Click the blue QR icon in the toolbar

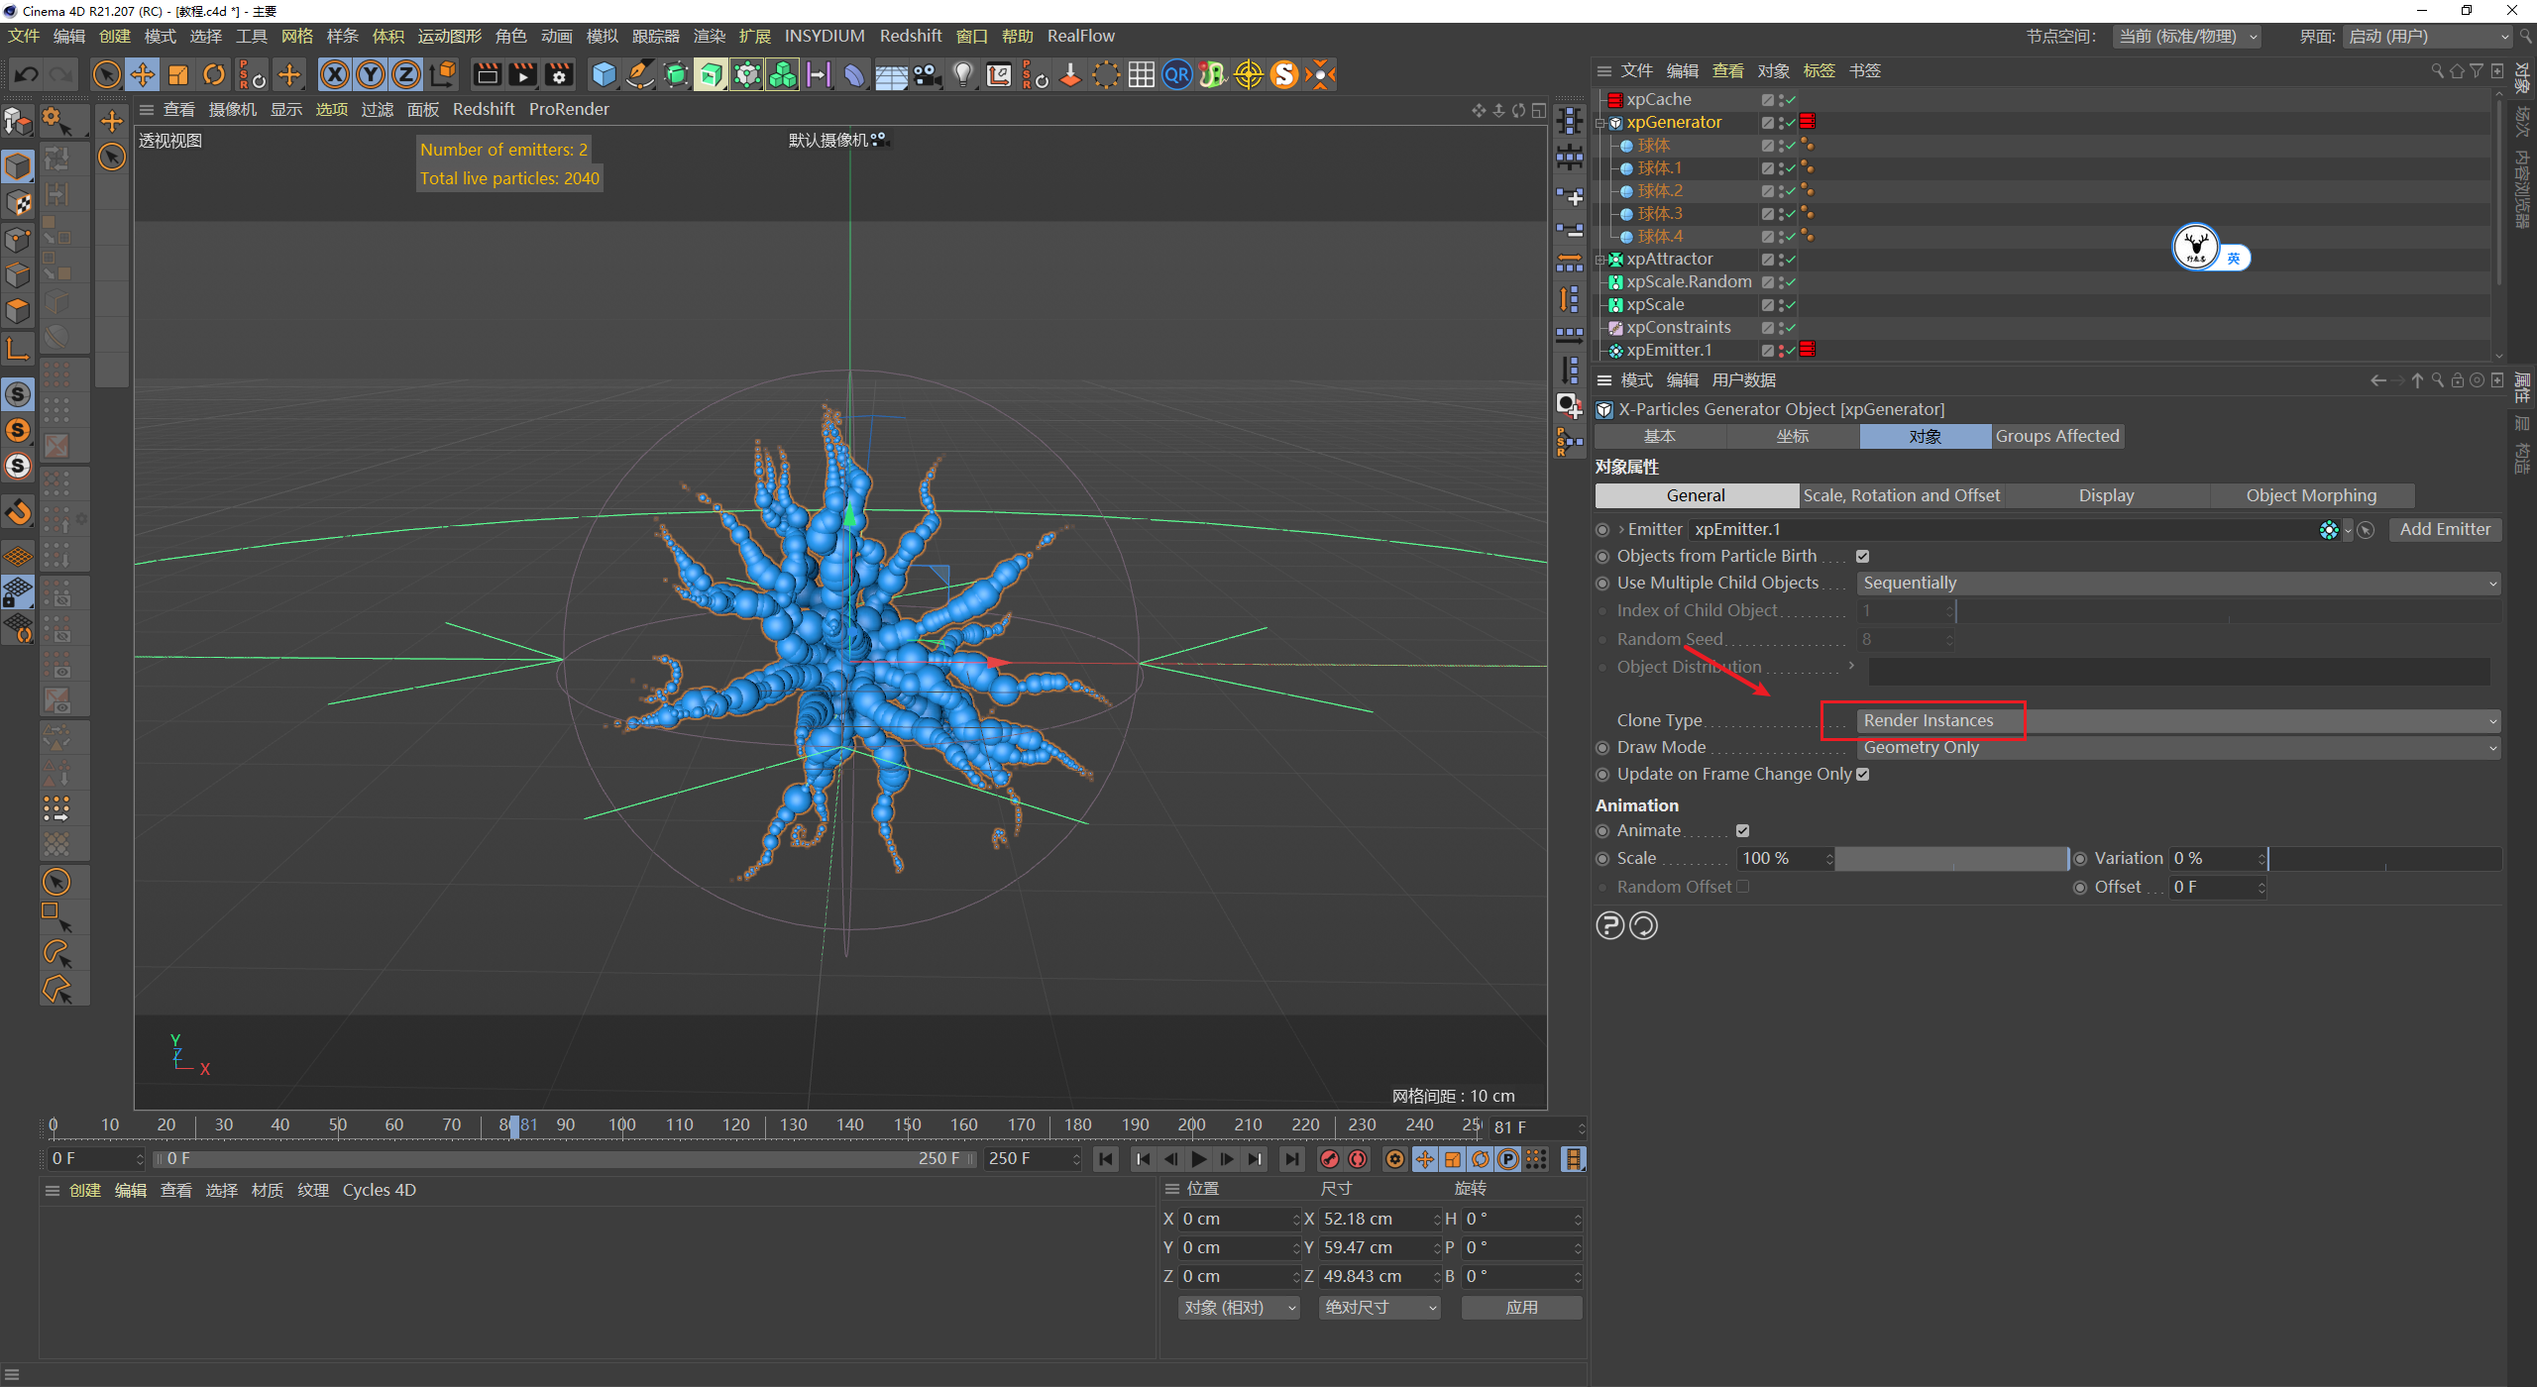[1177, 74]
